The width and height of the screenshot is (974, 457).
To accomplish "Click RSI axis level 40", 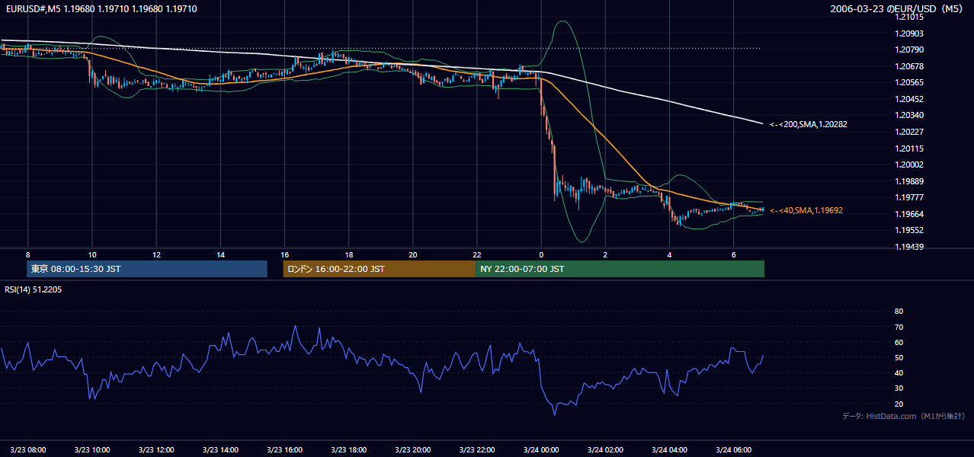I will coord(899,372).
